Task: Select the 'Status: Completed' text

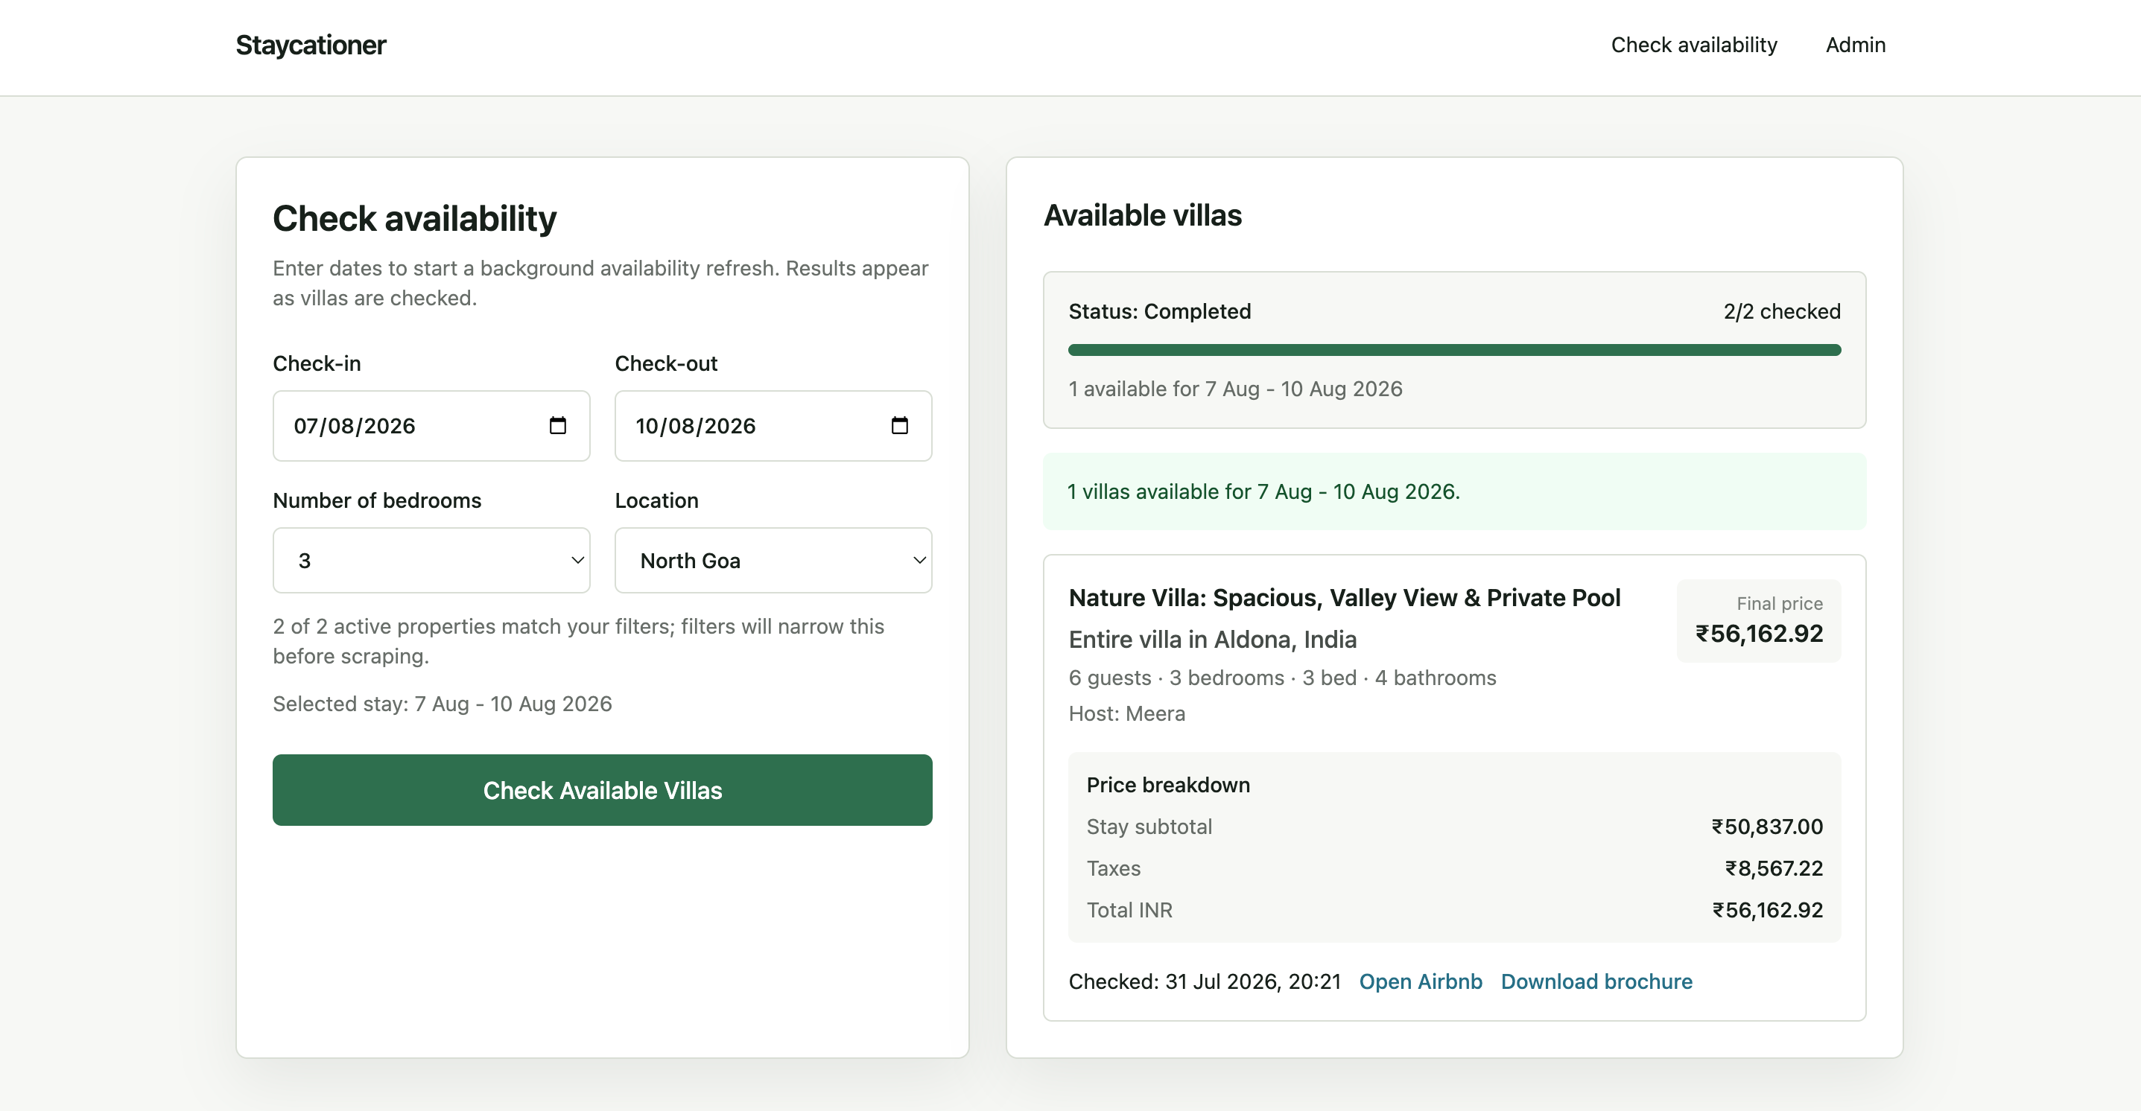Action: [1159, 311]
